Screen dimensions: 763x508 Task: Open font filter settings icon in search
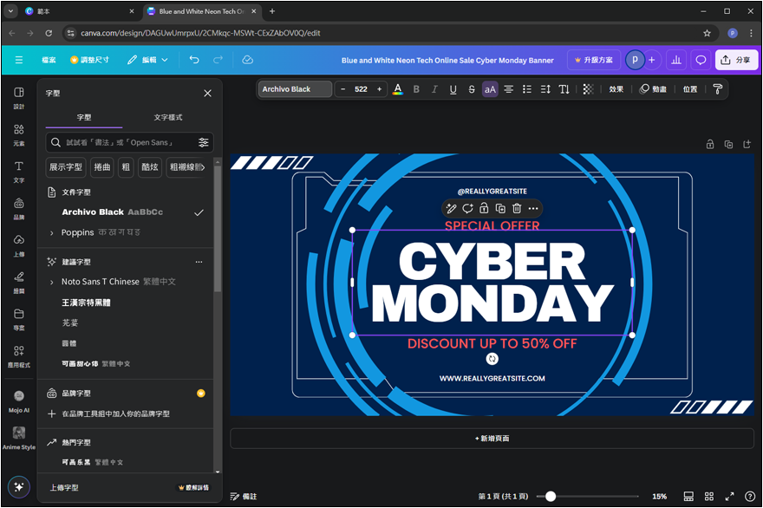[x=204, y=142]
